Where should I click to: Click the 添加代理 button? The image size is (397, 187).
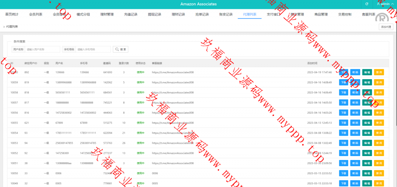386,27
